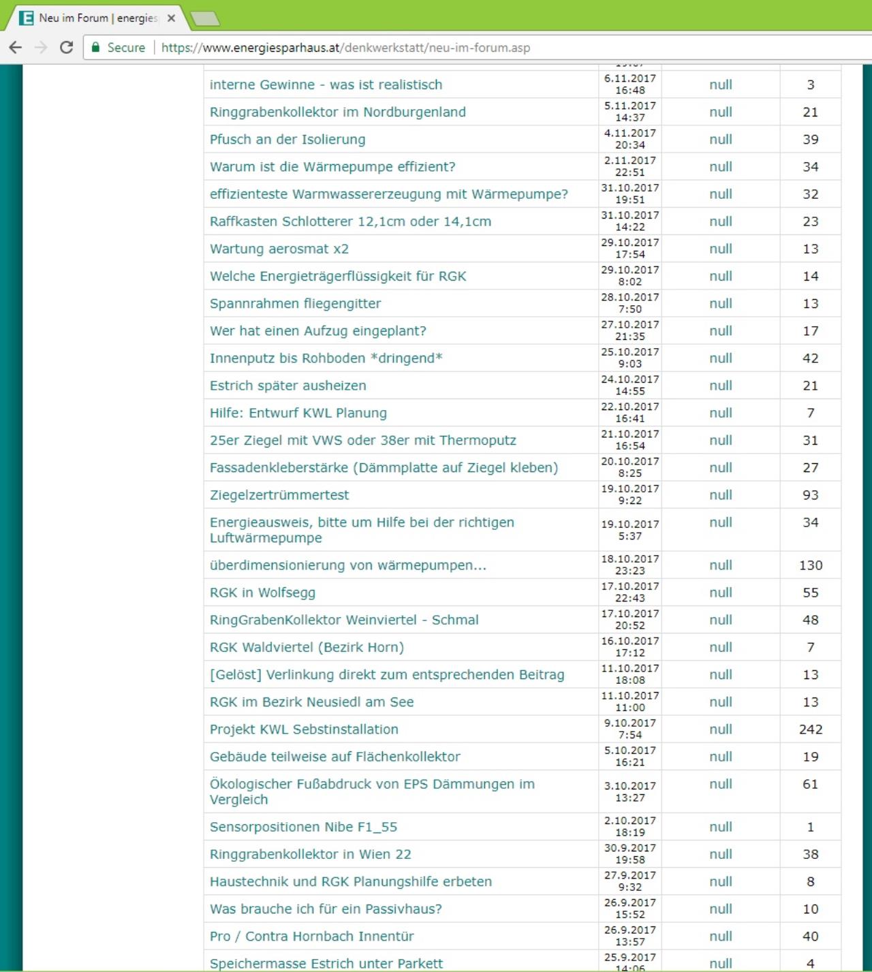Open 'Ringgrabenkollektor in Wien 22' thread

(310, 854)
